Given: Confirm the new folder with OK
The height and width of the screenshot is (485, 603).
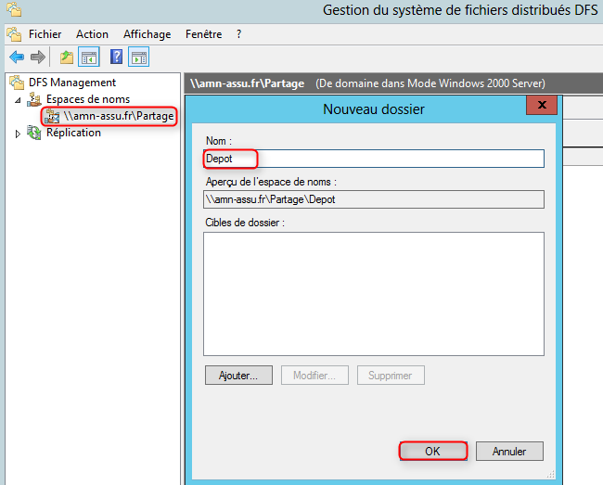Looking at the screenshot, I should click(432, 452).
